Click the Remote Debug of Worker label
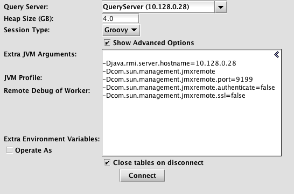294x194 pixels. point(47,91)
